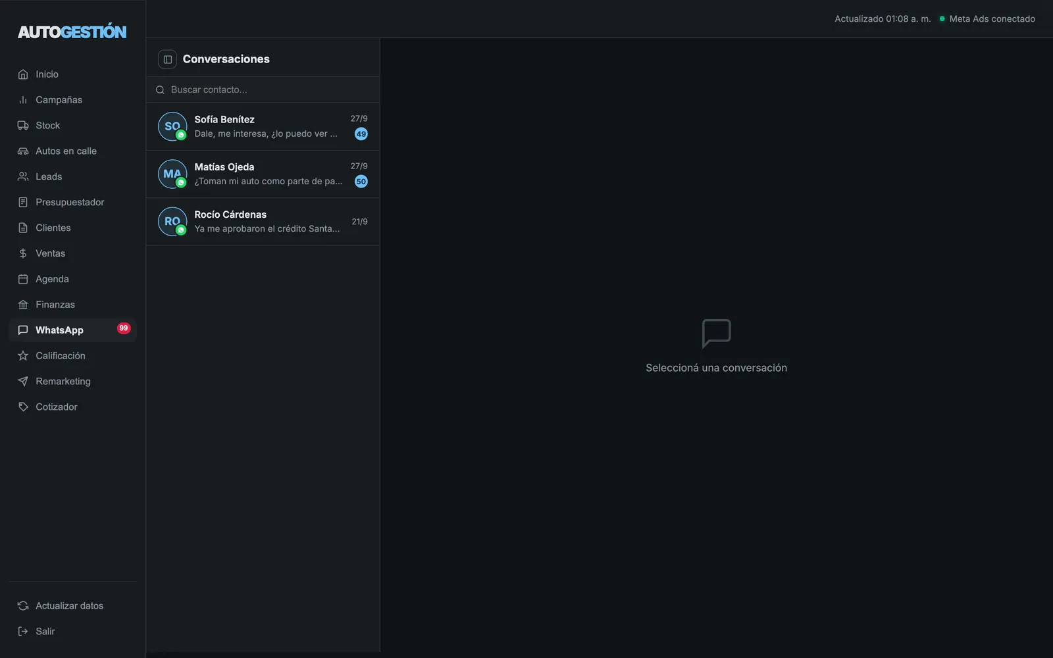Click the Inicio home icon
Image resolution: width=1053 pixels, height=658 pixels.
coord(23,74)
